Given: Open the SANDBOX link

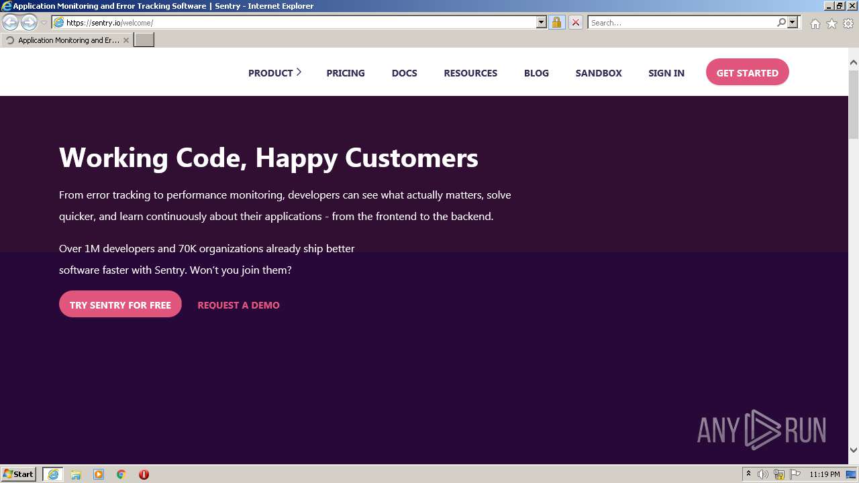Looking at the screenshot, I should pos(599,73).
